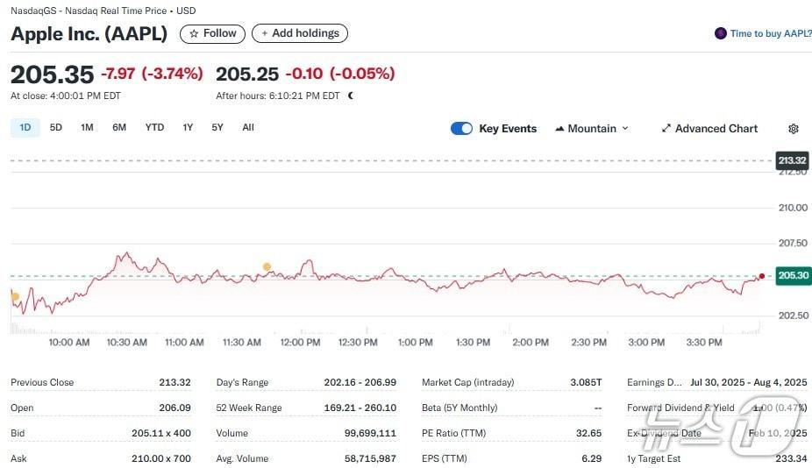Click the plus icon in Add holdings
This screenshot has width=812, height=468.
point(265,33)
